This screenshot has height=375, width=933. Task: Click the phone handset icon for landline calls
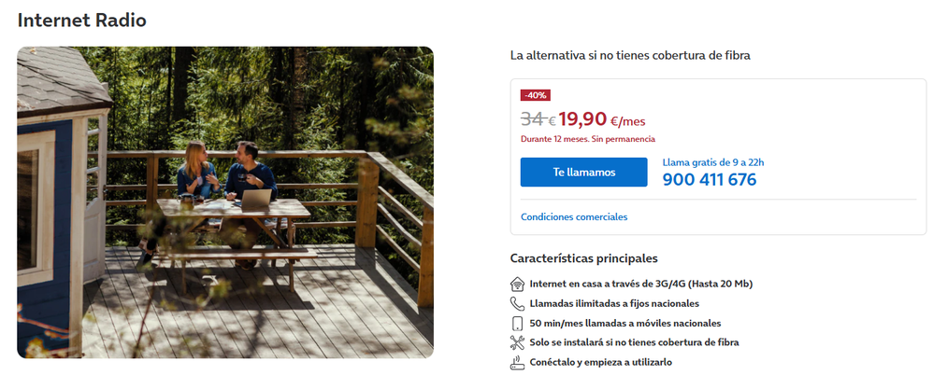click(517, 304)
